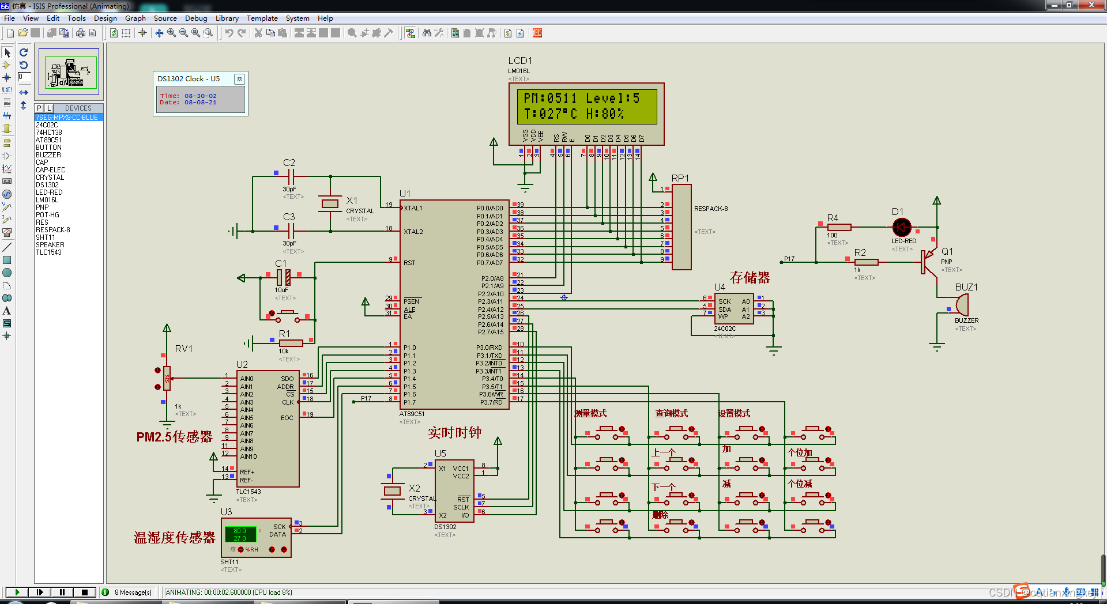
Task: Stop the simulation
Action: (x=84, y=592)
